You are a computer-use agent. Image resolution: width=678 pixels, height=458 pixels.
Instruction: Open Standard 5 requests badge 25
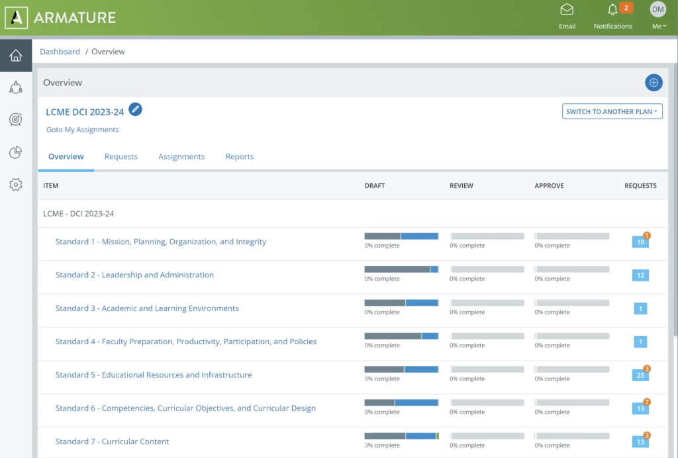[x=640, y=375]
